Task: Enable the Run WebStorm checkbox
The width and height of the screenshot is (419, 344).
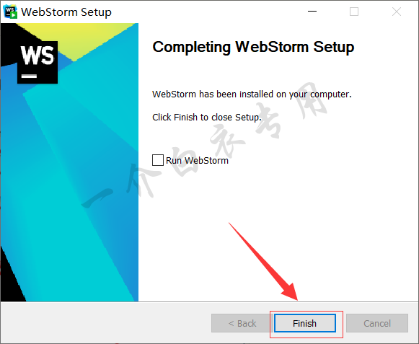Action: (x=158, y=160)
